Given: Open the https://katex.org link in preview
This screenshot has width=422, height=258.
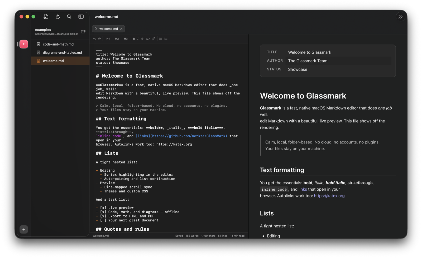Looking at the screenshot, I should pos(329,196).
